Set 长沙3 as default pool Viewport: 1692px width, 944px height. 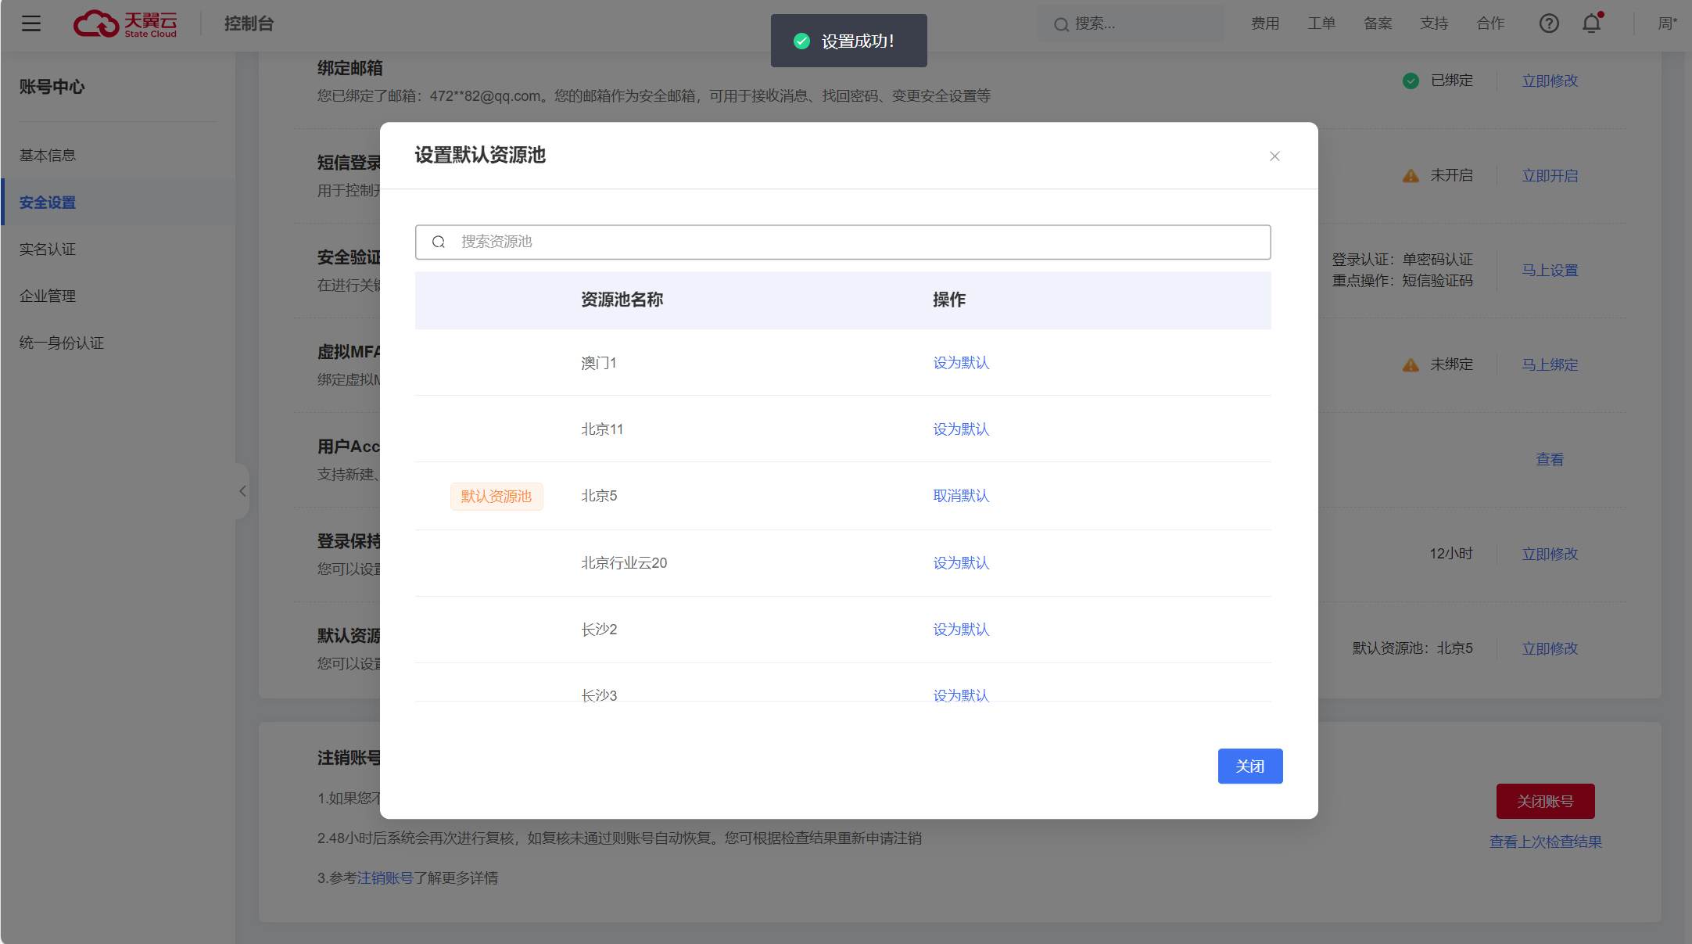961,695
